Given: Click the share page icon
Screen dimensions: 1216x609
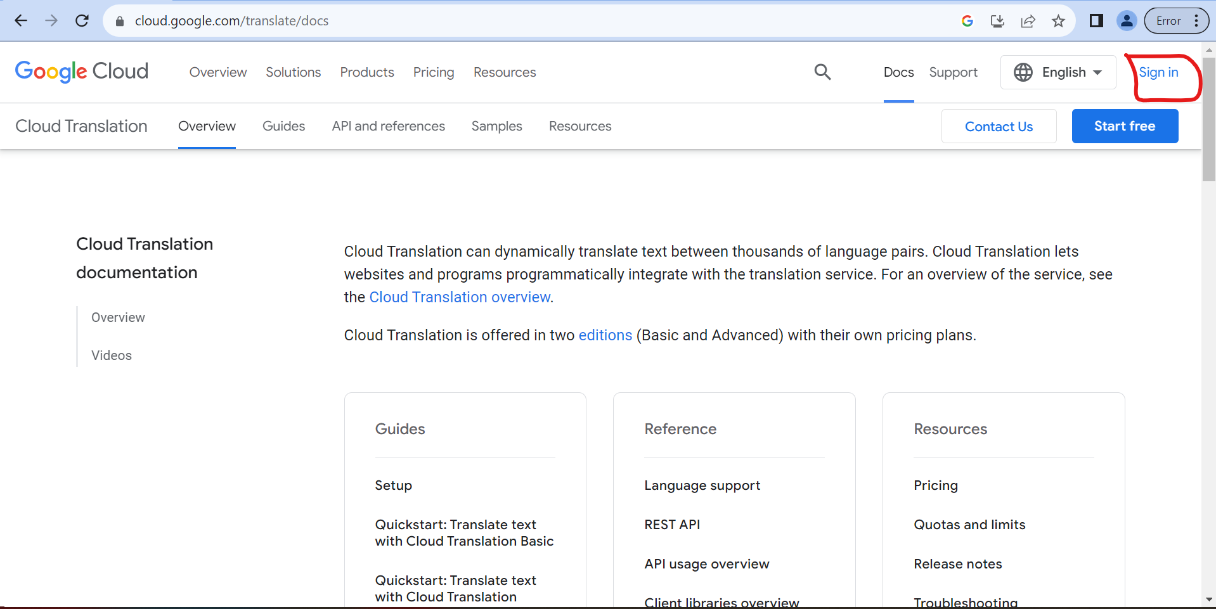Looking at the screenshot, I should [x=1028, y=21].
